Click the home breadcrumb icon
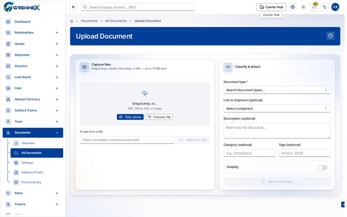The width and height of the screenshot is (347, 217). (72, 21)
